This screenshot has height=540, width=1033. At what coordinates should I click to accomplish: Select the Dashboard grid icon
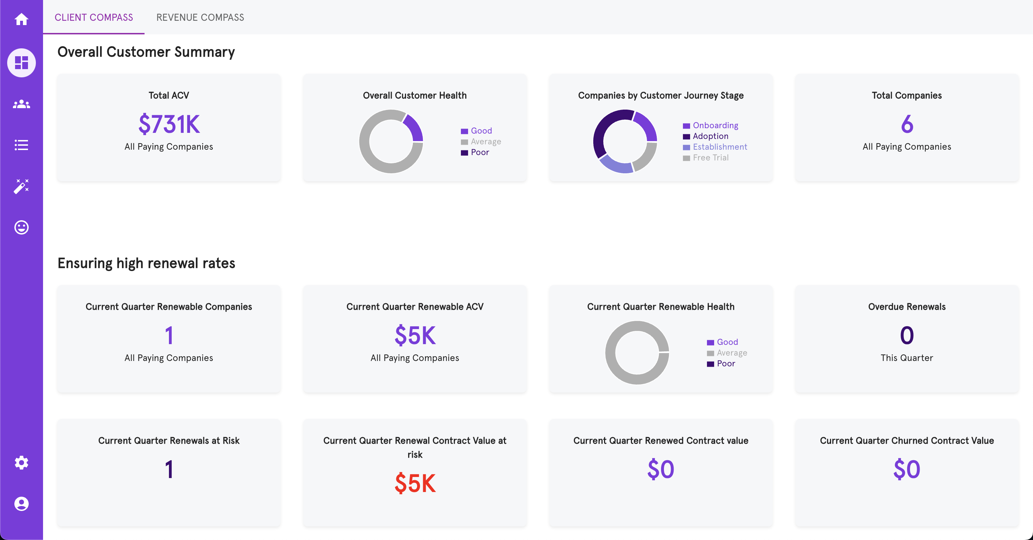21,63
